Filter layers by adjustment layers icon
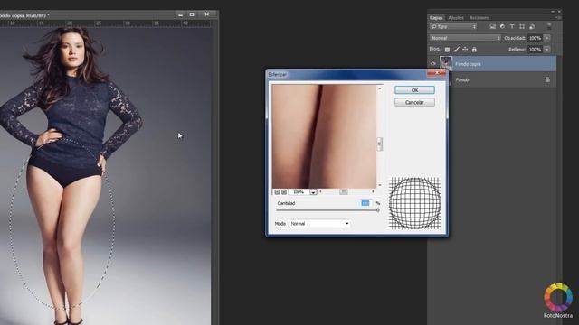This screenshot has width=579, height=325. click(502, 26)
